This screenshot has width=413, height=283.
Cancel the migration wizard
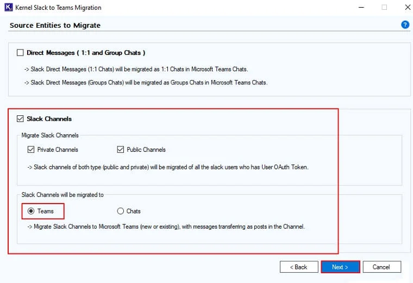pos(382,267)
